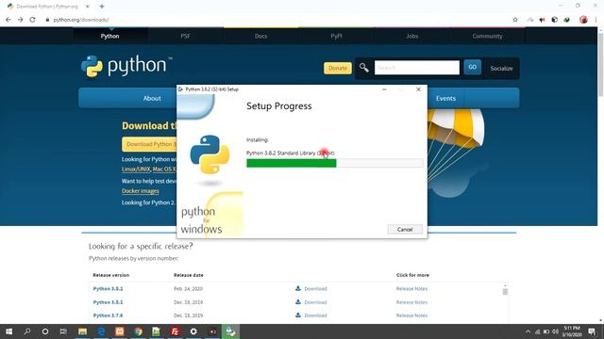The height and width of the screenshot is (339, 604).
Task: Open Release Notes for Python 3.8.1
Action: pyautogui.click(x=411, y=302)
